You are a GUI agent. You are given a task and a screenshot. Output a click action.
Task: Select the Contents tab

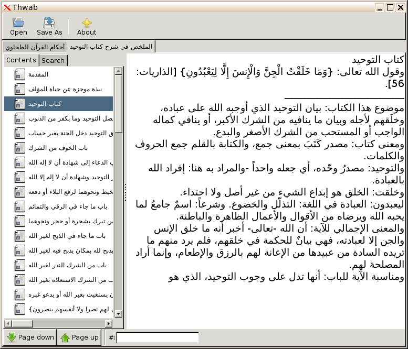point(21,60)
